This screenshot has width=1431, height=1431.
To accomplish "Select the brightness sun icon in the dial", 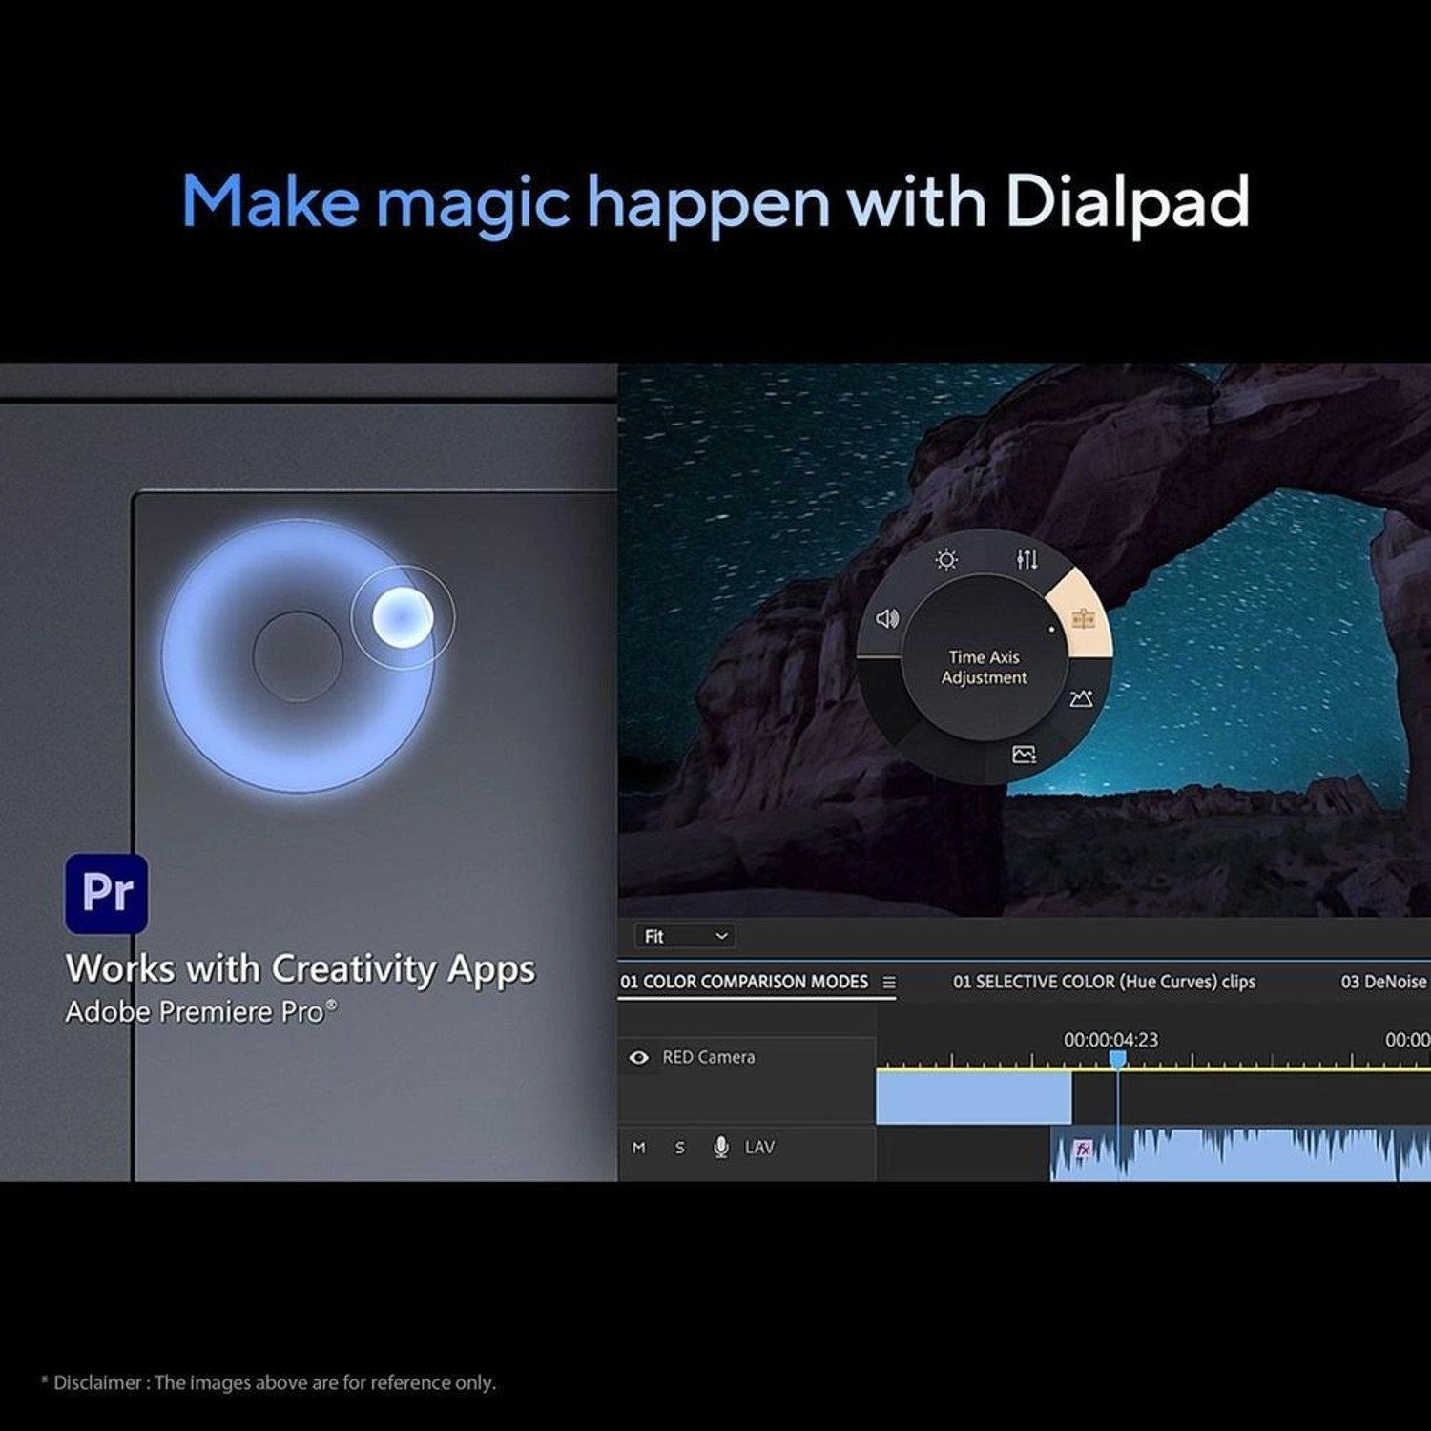I will 945,560.
